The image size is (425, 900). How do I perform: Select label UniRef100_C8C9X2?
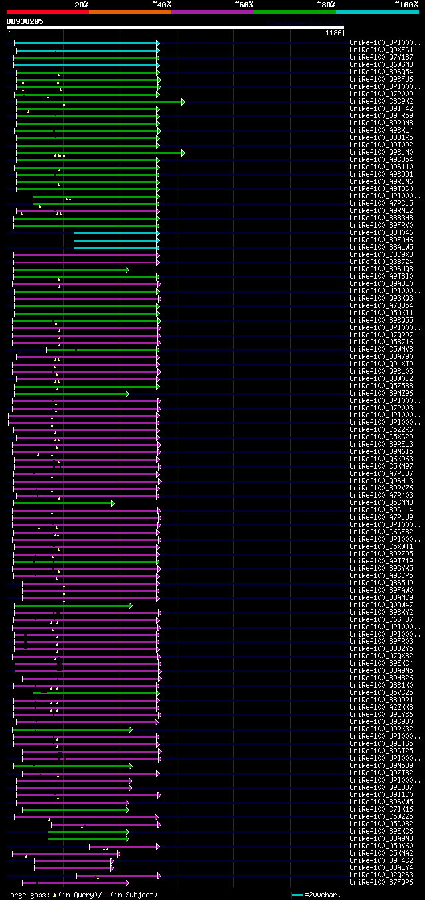pos(381,102)
